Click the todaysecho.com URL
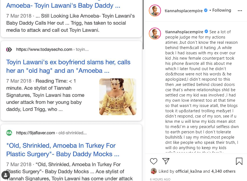The width and height of the screenshot is (247, 181). 44,49
